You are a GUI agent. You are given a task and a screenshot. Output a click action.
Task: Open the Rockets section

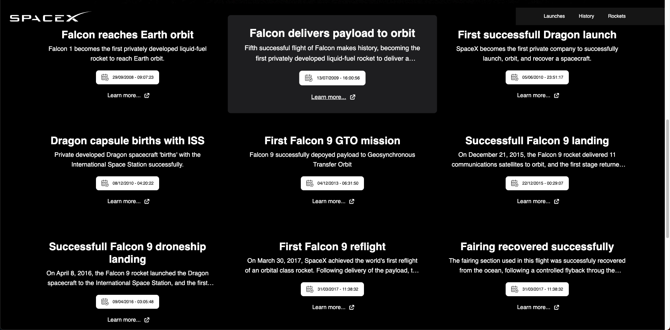click(617, 16)
